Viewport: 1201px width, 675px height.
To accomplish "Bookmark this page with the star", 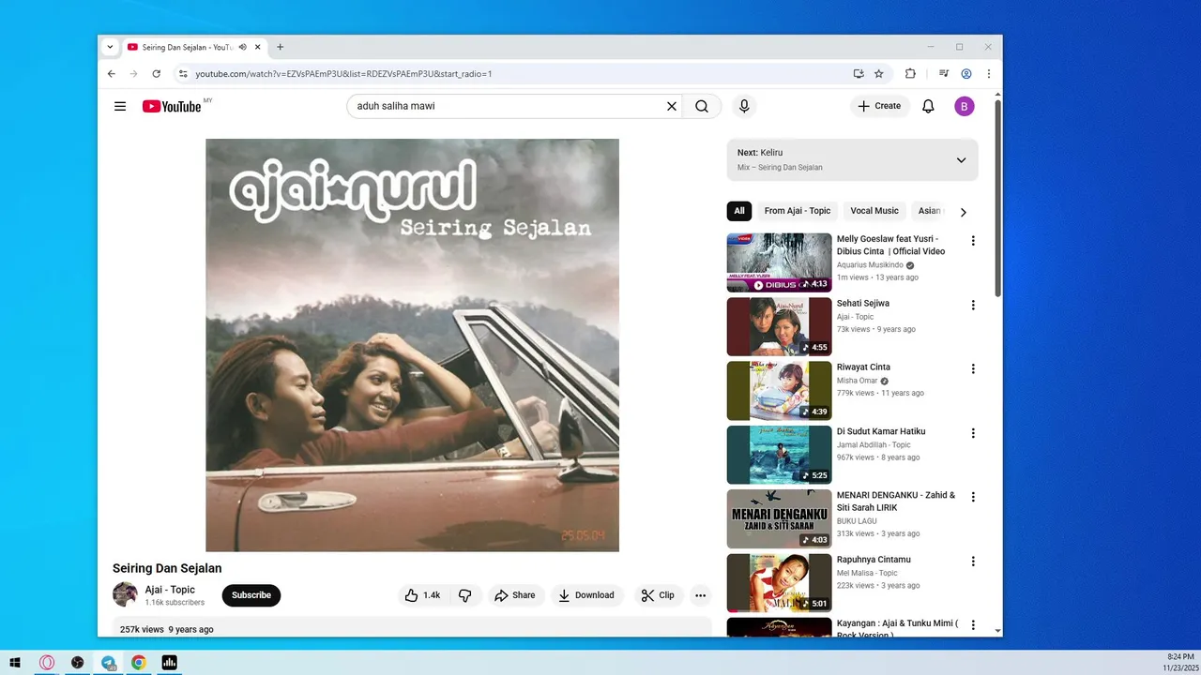I will [879, 73].
